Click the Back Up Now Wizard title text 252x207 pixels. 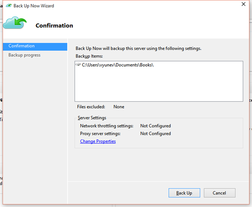[34, 6]
